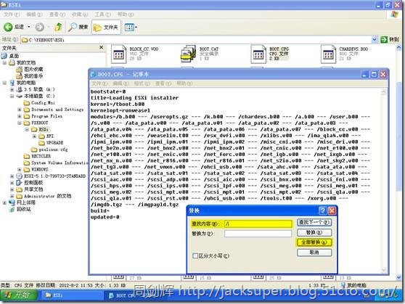Open Explorer Tools menu
Screen dimensions: 405x304
(102, 15)
